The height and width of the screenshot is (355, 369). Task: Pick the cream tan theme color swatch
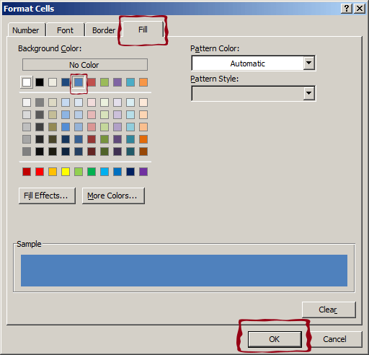click(x=53, y=82)
